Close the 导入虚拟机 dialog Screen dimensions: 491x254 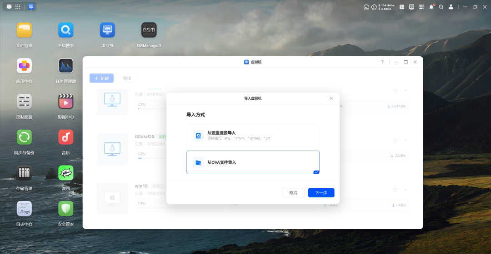(x=331, y=98)
